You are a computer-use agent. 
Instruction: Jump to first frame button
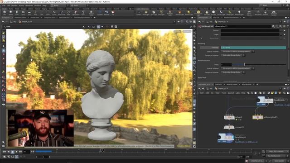click(x=4, y=152)
